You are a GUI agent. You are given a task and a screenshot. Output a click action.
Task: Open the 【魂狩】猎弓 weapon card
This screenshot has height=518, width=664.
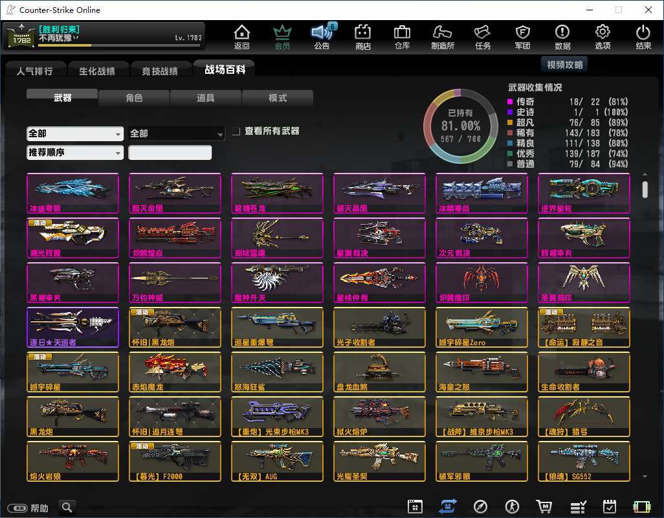click(x=584, y=417)
